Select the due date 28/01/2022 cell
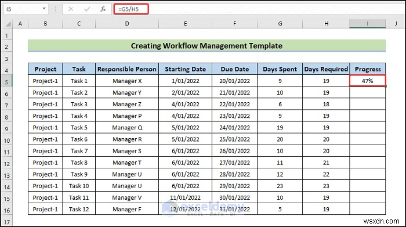 pyautogui.click(x=234, y=174)
